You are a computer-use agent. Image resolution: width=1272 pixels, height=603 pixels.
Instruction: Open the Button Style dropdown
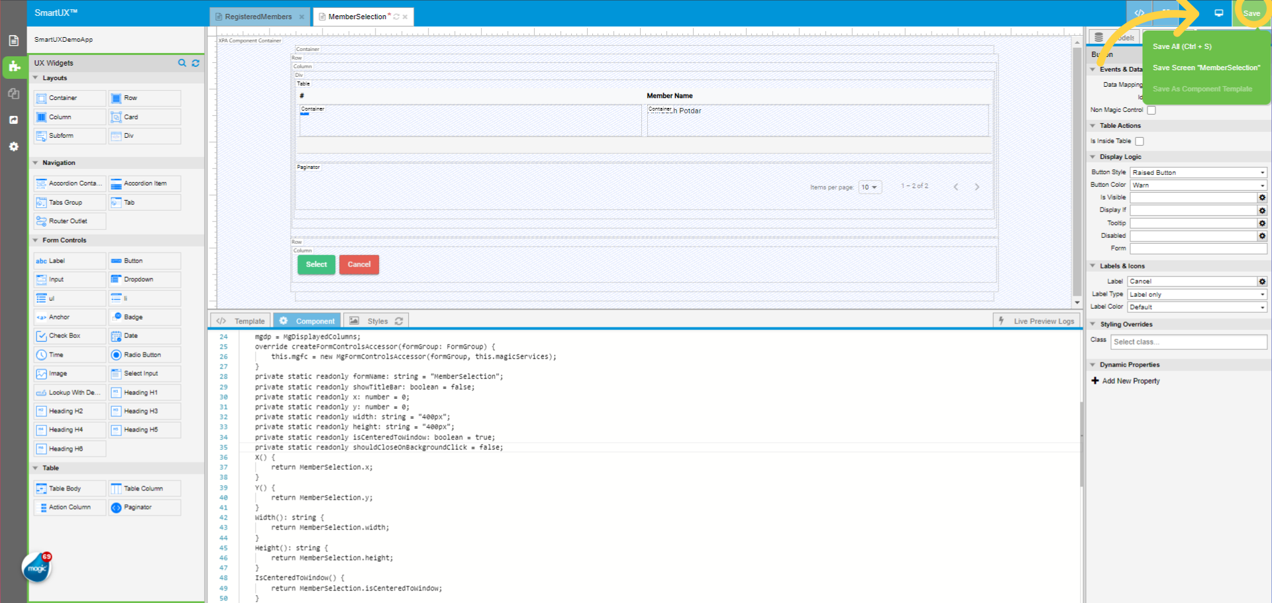click(1198, 172)
